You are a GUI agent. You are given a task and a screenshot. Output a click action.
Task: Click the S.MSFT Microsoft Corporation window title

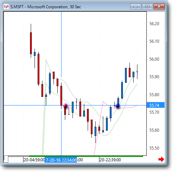(46, 7)
